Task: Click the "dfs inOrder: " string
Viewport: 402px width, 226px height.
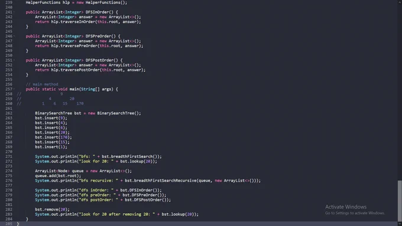Action: coord(96,190)
